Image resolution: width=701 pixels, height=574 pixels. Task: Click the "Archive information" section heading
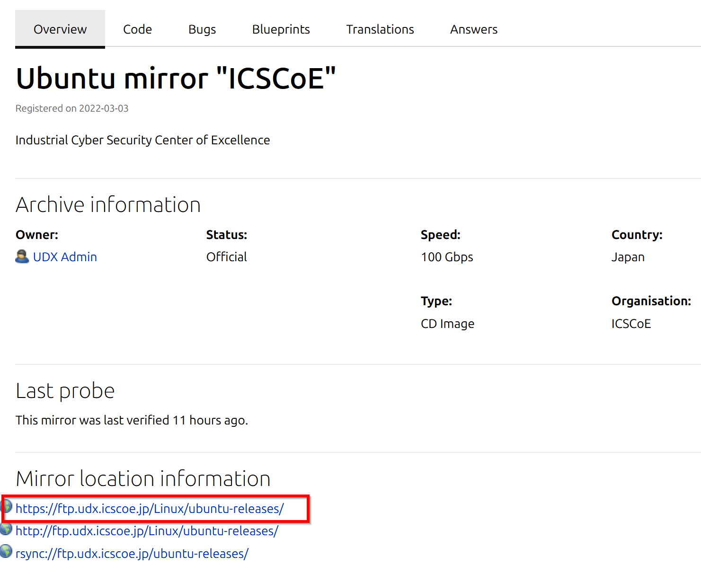[108, 205]
